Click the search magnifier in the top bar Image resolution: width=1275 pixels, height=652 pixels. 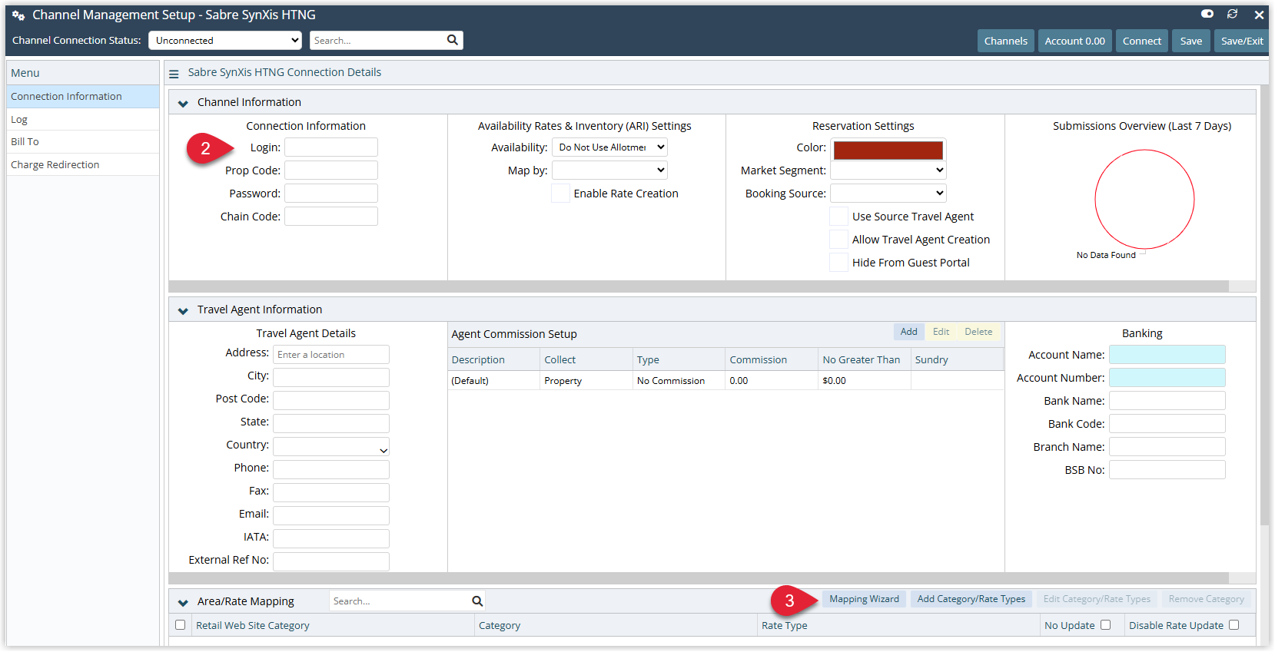tap(453, 40)
